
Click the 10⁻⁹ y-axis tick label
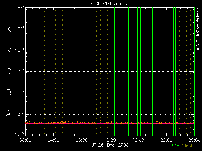[20, 134]
